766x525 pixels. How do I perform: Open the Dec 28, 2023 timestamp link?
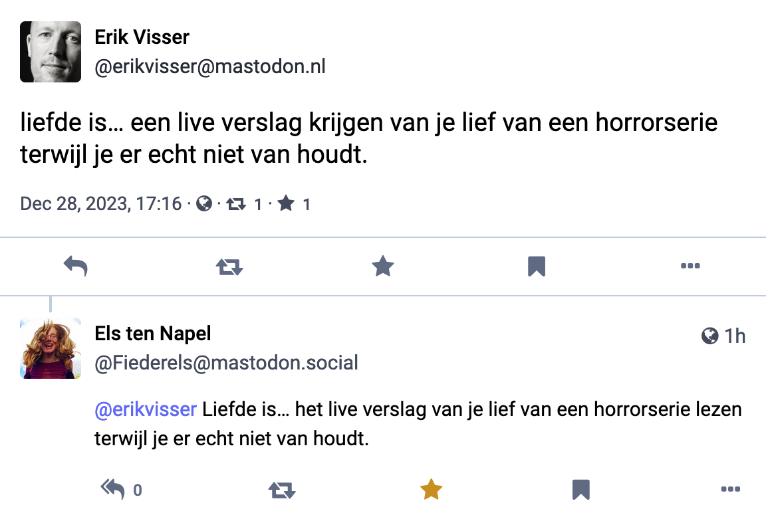(101, 203)
